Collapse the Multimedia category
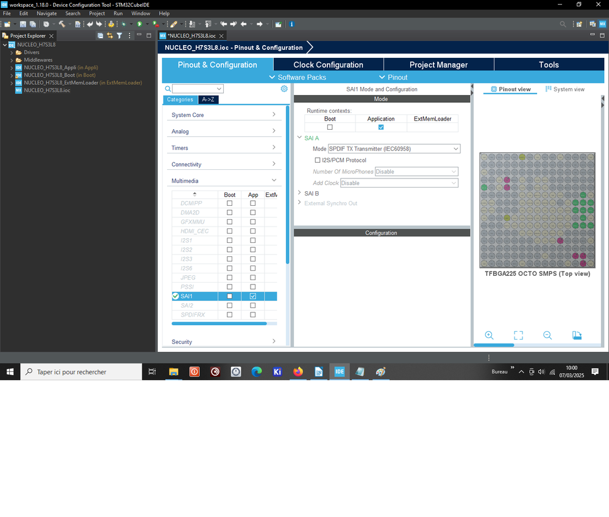This screenshot has height=517, width=609. coord(224,181)
